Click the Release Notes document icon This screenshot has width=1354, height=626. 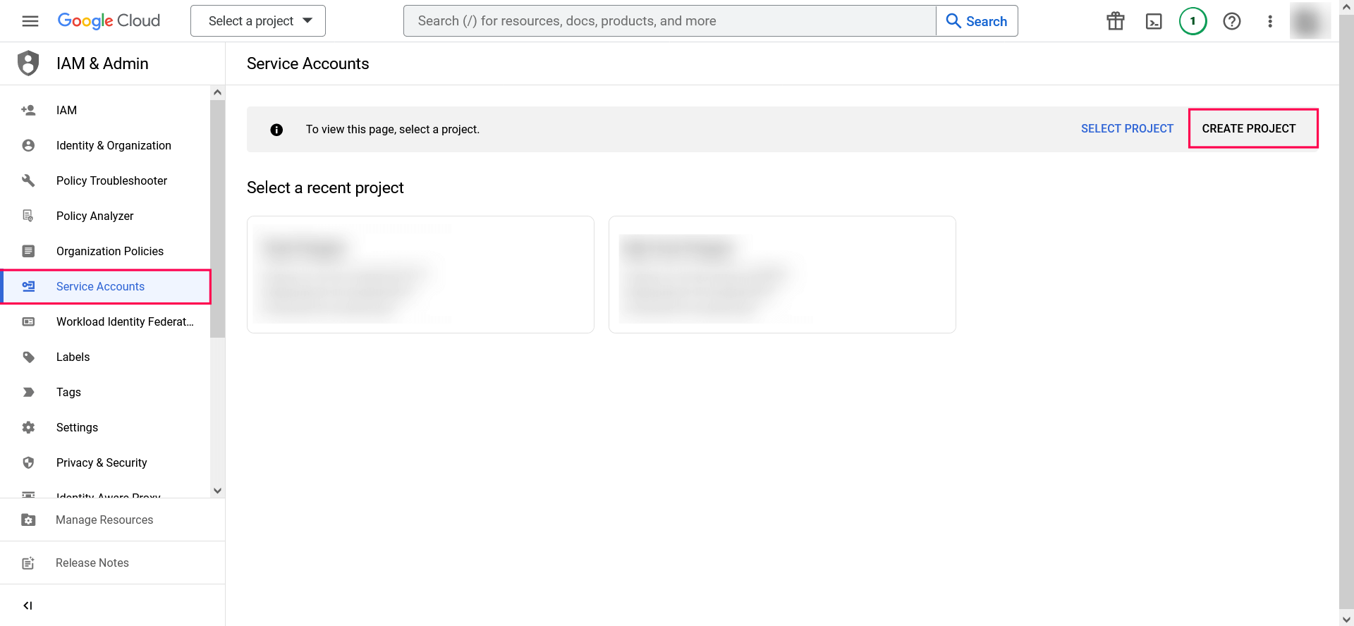[x=28, y=563]
